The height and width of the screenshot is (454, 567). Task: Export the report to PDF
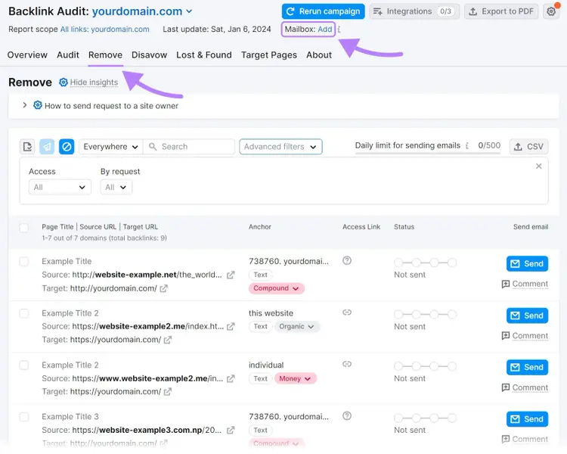(x=501, y=11)
